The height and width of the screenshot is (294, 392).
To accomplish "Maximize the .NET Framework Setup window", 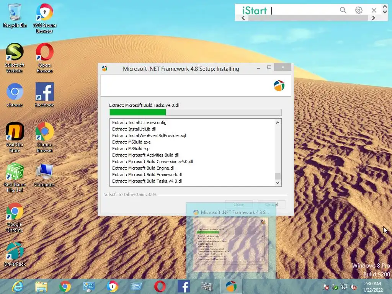I will 269,67.
